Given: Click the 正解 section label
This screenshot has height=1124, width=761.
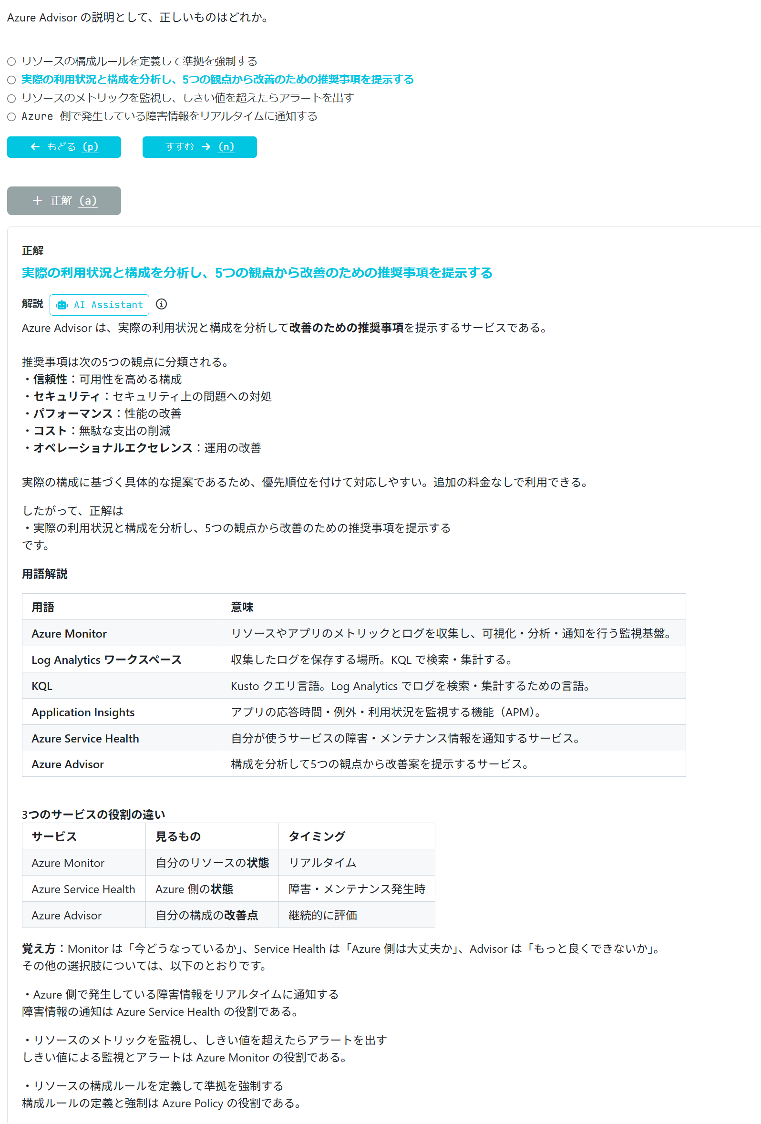Looking at the screenshot, I should 32,250.
